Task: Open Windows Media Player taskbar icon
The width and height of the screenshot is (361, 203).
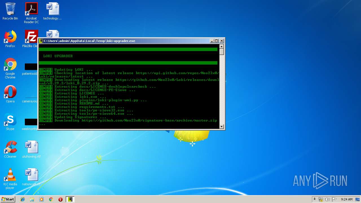Action: [x=41, y=199]
